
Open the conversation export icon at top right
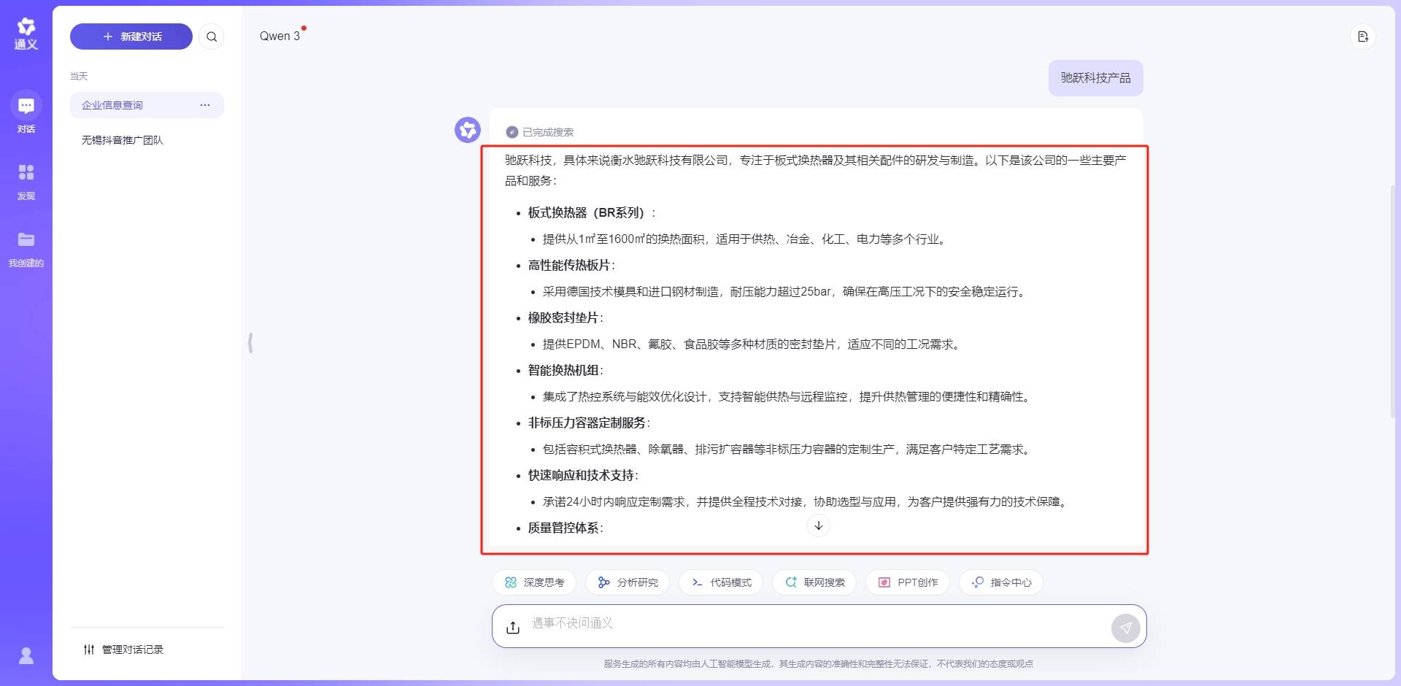(x=1363, y=36)
